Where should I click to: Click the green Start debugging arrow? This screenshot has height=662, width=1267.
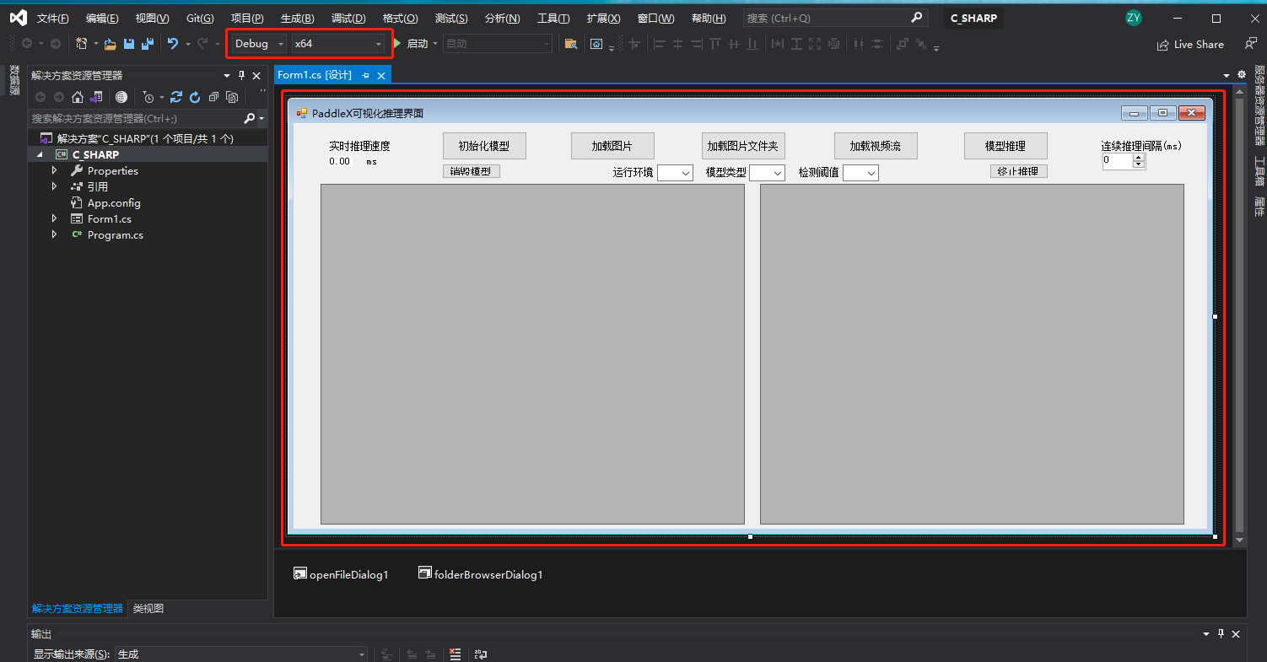(x=397, y=44)
